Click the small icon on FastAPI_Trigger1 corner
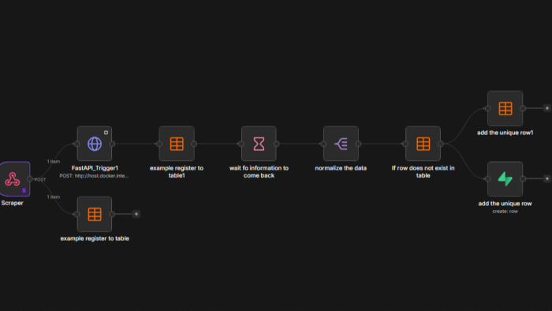 (106, 133)
